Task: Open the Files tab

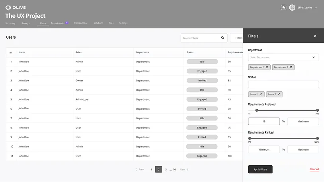Action: [111, 23]
